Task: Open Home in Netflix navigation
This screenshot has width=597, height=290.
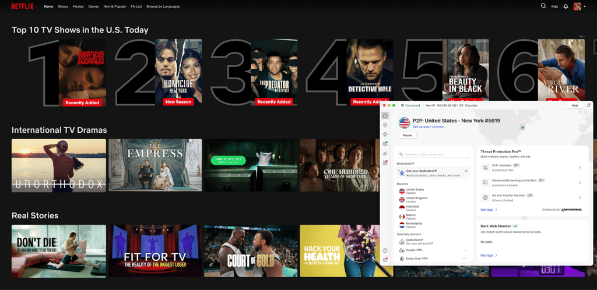Action: tap(48, 6)
